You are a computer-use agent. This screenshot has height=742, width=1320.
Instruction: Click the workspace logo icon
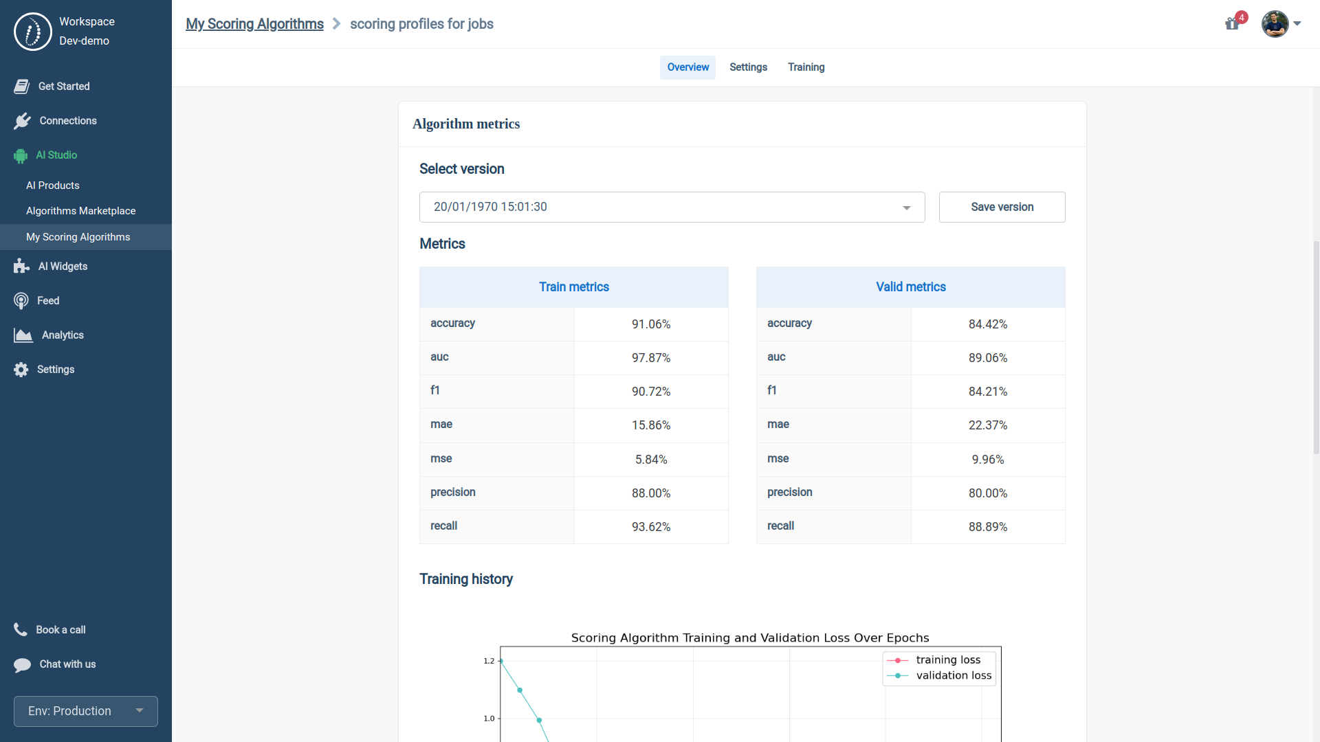pos(32,32)
